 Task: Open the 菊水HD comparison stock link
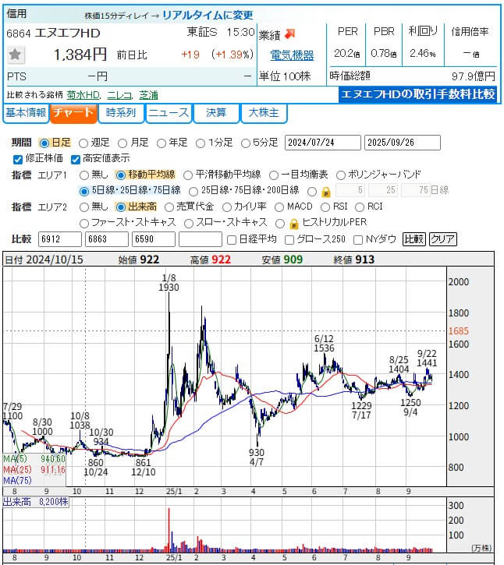83,94
